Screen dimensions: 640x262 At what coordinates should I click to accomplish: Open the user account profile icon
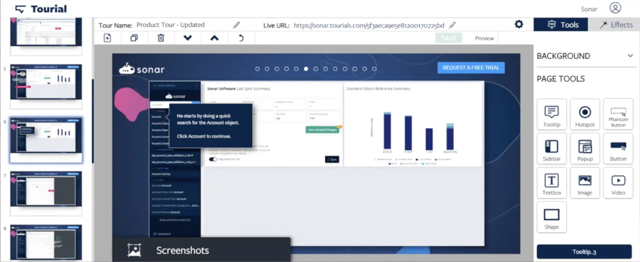(615, 8)
